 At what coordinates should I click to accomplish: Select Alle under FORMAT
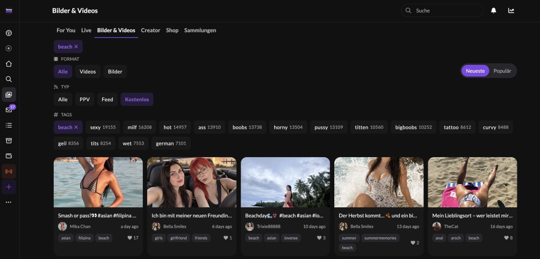[63, 72]
